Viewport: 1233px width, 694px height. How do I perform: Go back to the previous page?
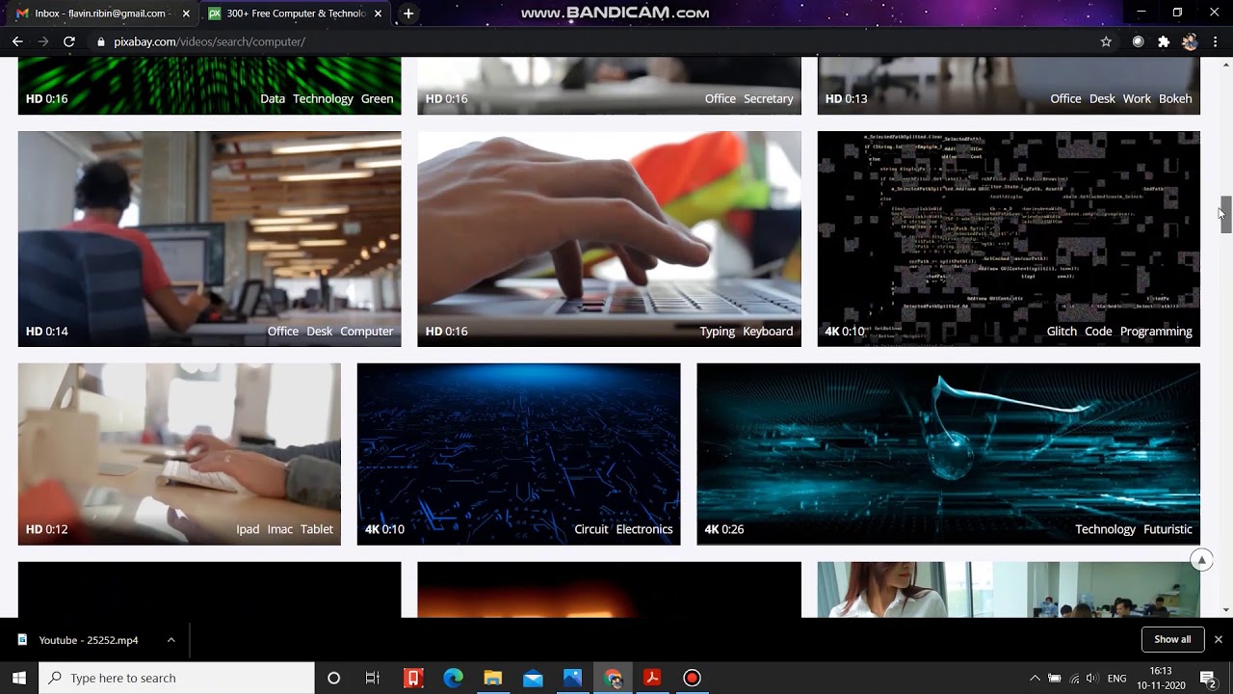point(17,41)
